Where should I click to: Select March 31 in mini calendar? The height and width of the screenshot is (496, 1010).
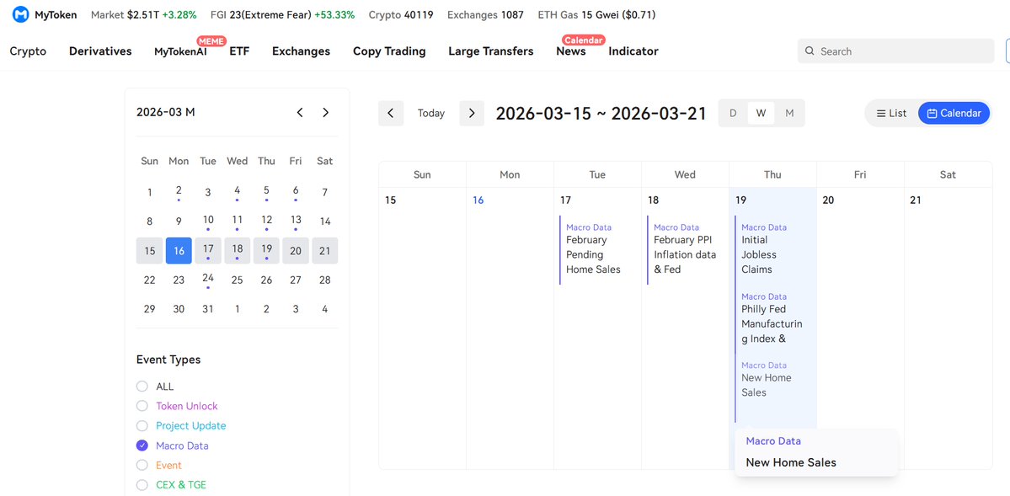[x=208, y=309]
